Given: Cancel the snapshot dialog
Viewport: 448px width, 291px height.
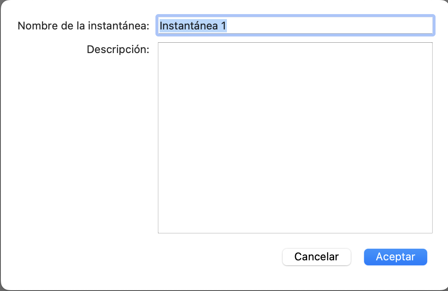Looking at the screenshot, I should [316, 257].
